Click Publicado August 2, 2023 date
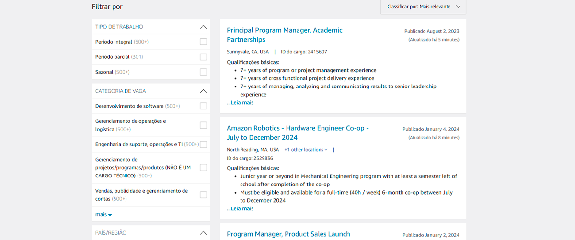 tap(432, 31)
